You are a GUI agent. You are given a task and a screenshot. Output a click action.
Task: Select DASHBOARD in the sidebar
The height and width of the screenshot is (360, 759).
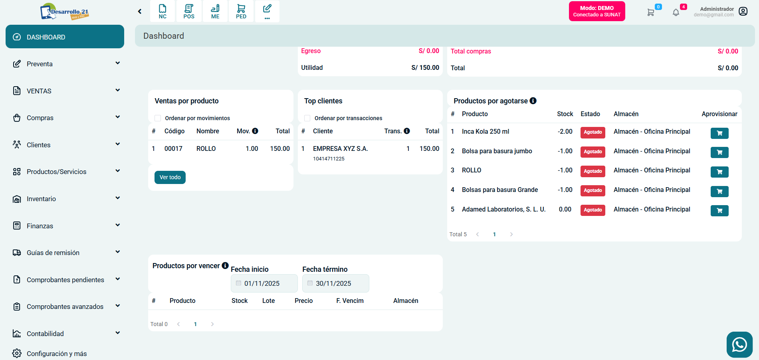coord(65,37)
